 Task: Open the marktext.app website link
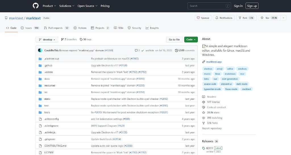[214, 62]
